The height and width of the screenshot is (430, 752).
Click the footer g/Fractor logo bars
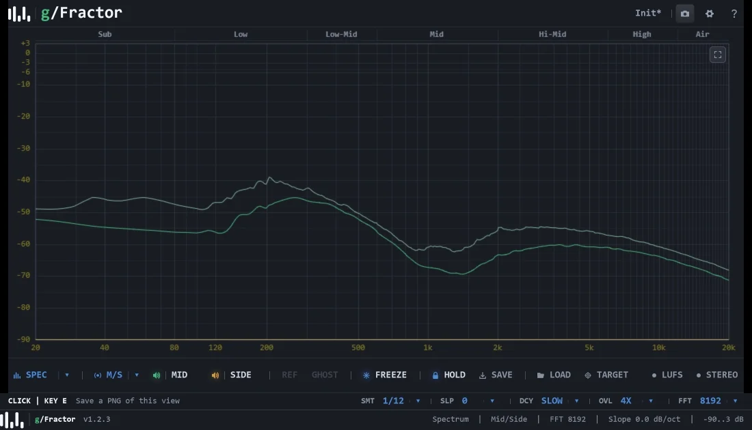click(x=12, y=420)
